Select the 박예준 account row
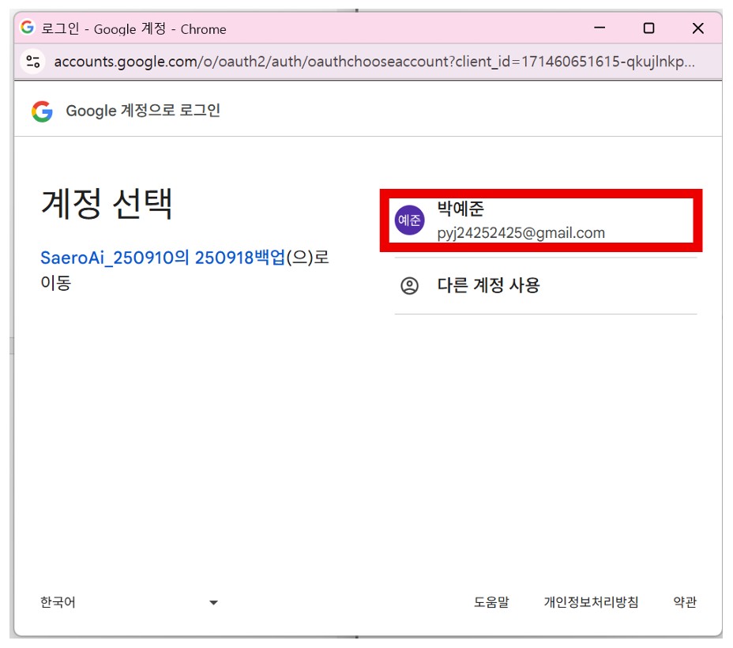 (546, 220)
